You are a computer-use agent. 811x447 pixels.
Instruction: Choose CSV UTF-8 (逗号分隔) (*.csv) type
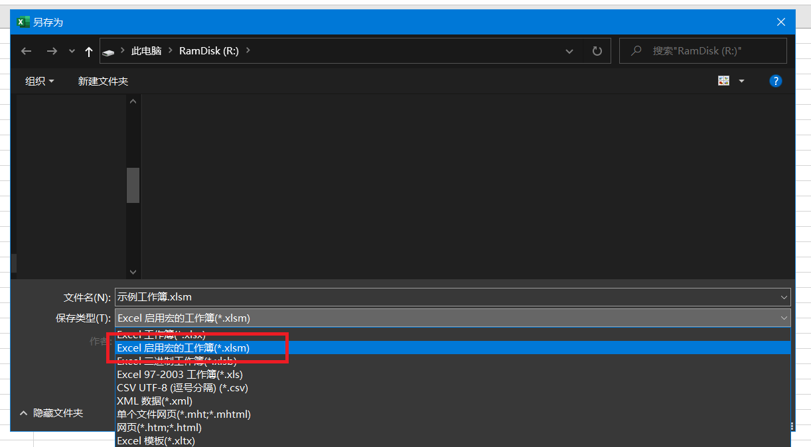coord(453,387)
